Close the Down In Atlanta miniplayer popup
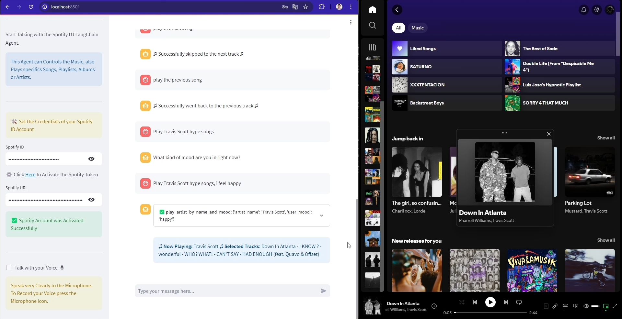 point(549,134)
